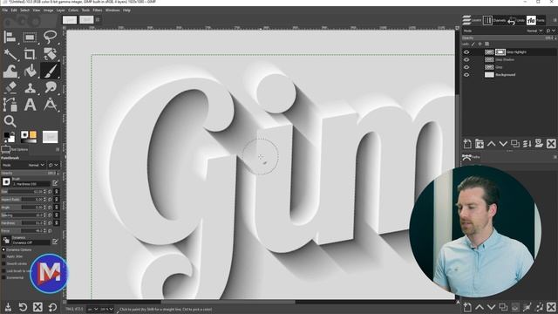Viewport: 558px width, 314px height.
Task: Select the Align tool
Action: coord(10,37)
